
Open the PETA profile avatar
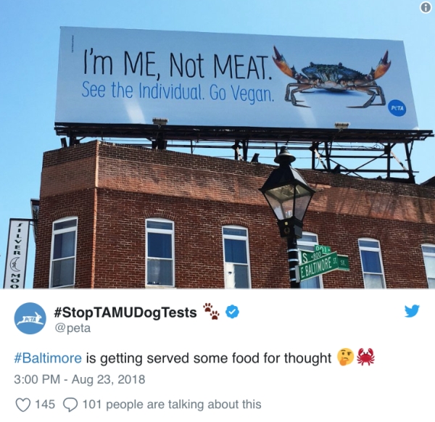[30, 318]
